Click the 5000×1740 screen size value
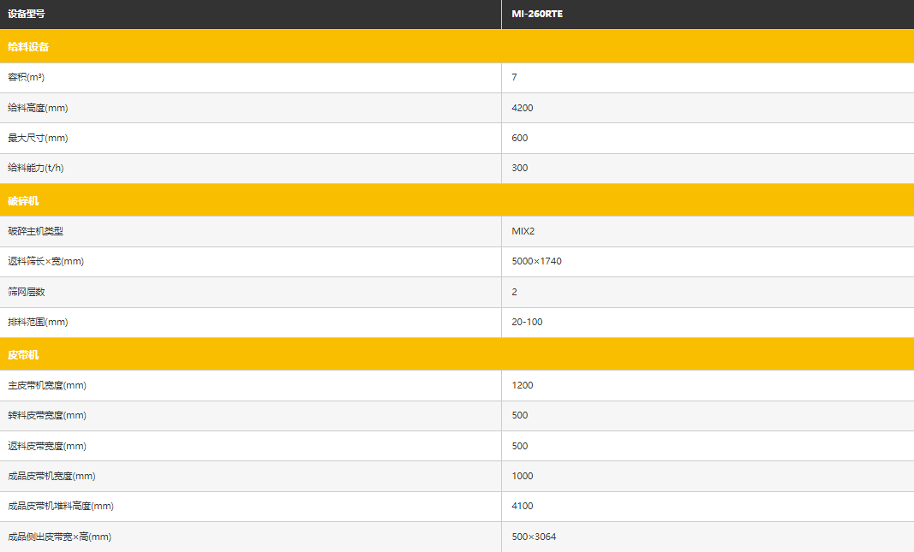 click(536, 261)
